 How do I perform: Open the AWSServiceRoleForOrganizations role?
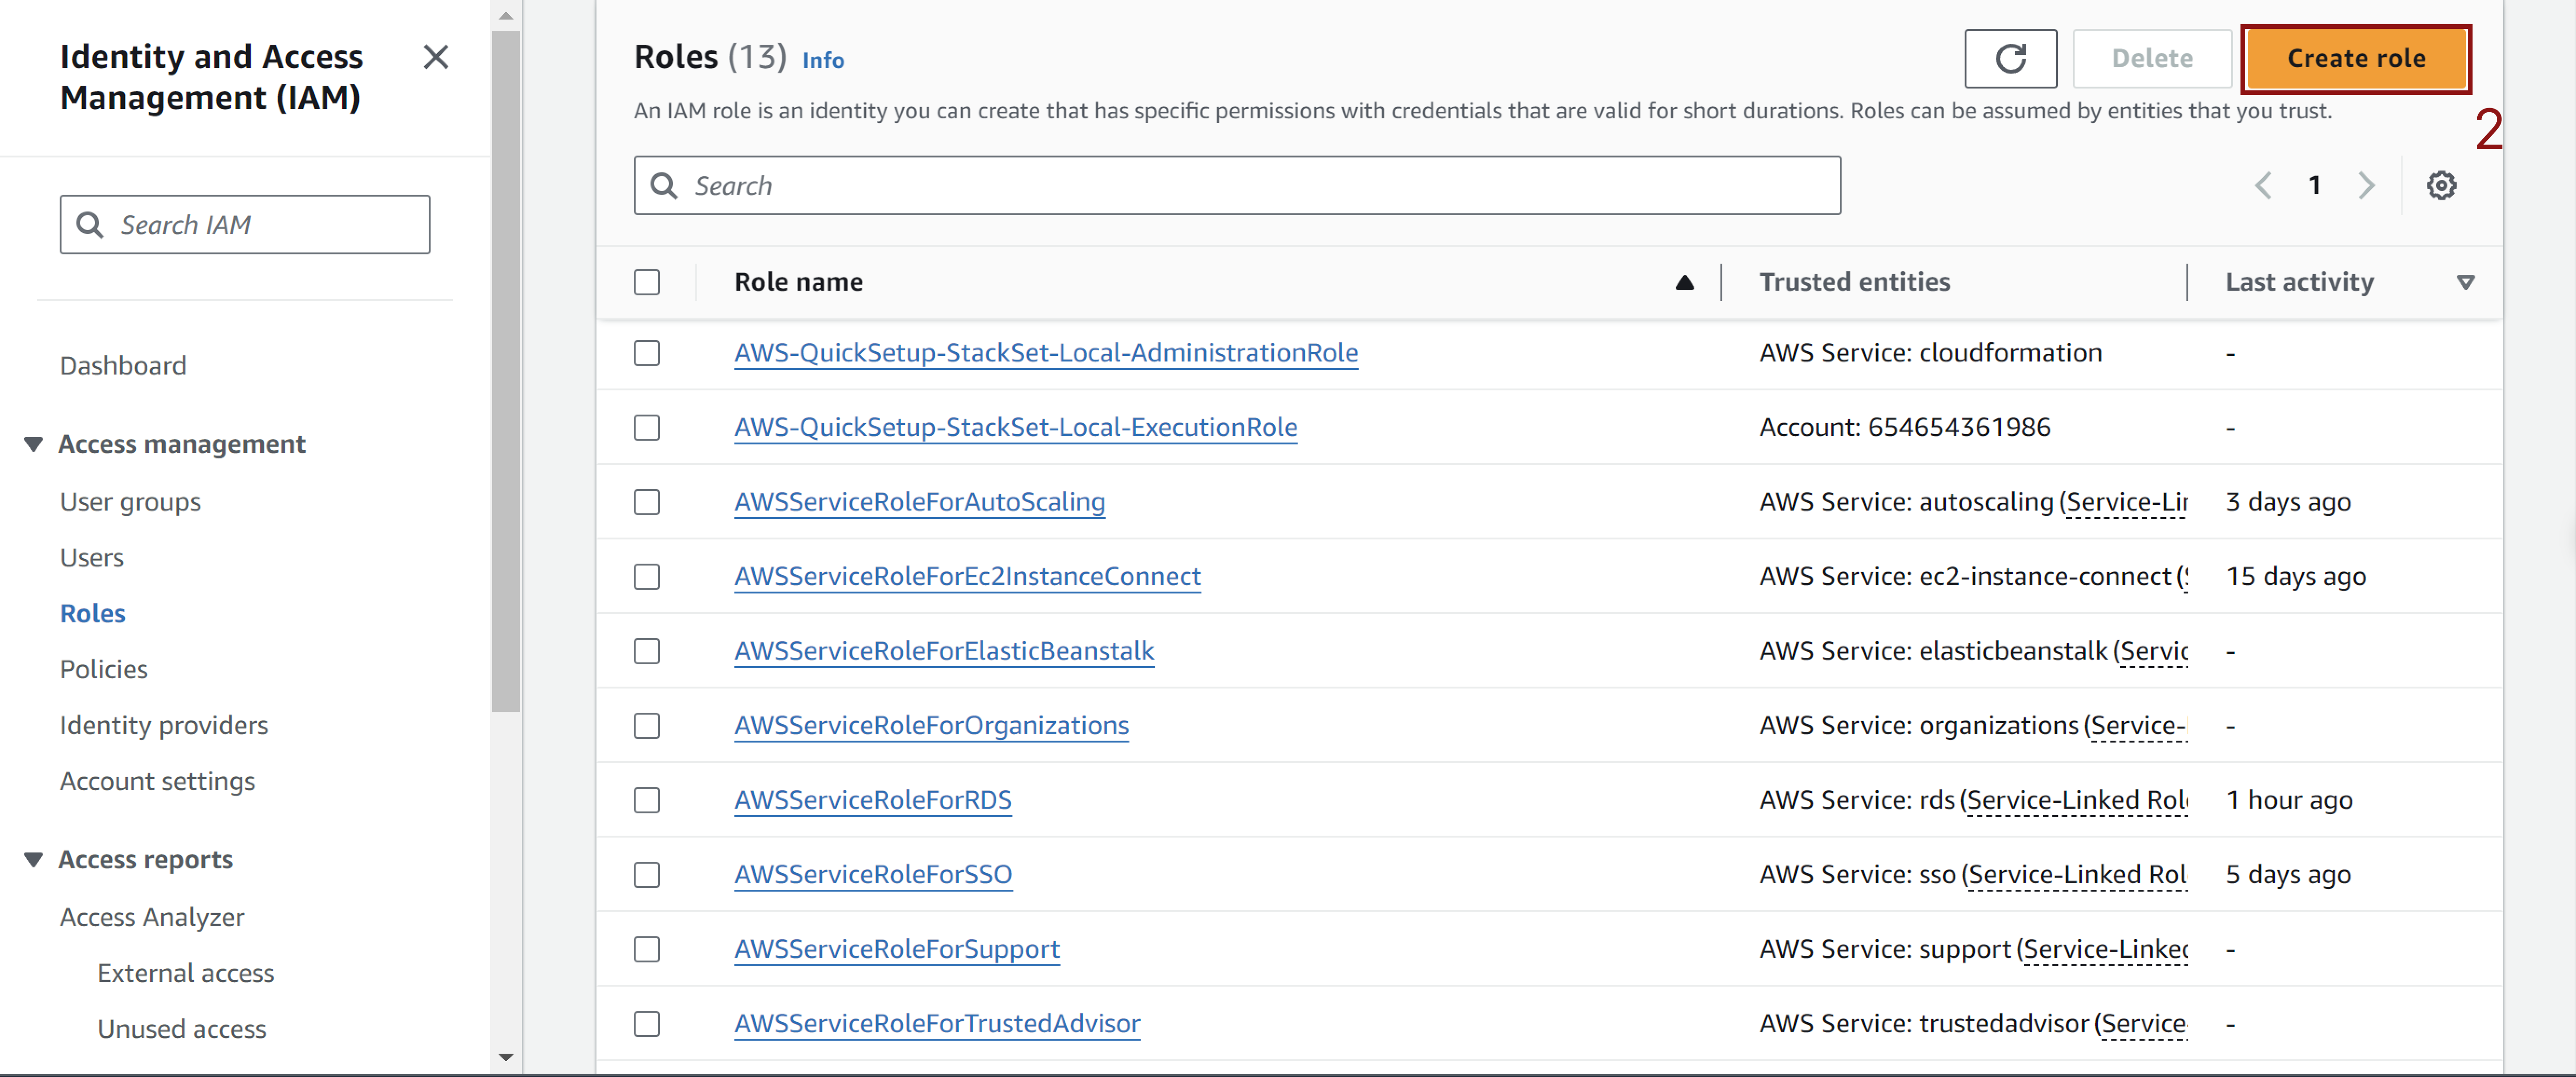click(x=932, y=726)
